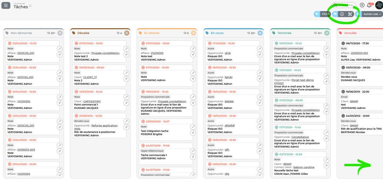Open the 2011C05_001 affaire link
The height and width of the screenshot is (181, 383).
coord(26,77)
